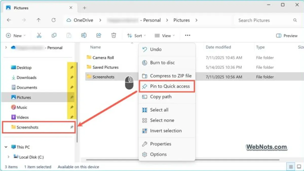The width and height of the screenshot is (304, 171).
Task: Select pinned Screenshots in navigation pane
Action: coord(39,127)
